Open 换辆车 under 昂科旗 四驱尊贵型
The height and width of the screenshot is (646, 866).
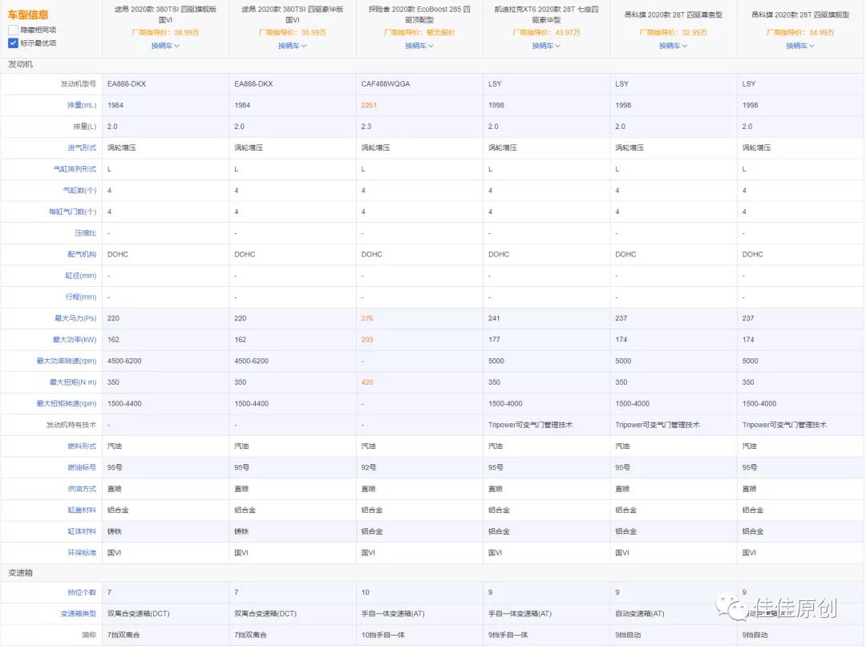[673, 46]
